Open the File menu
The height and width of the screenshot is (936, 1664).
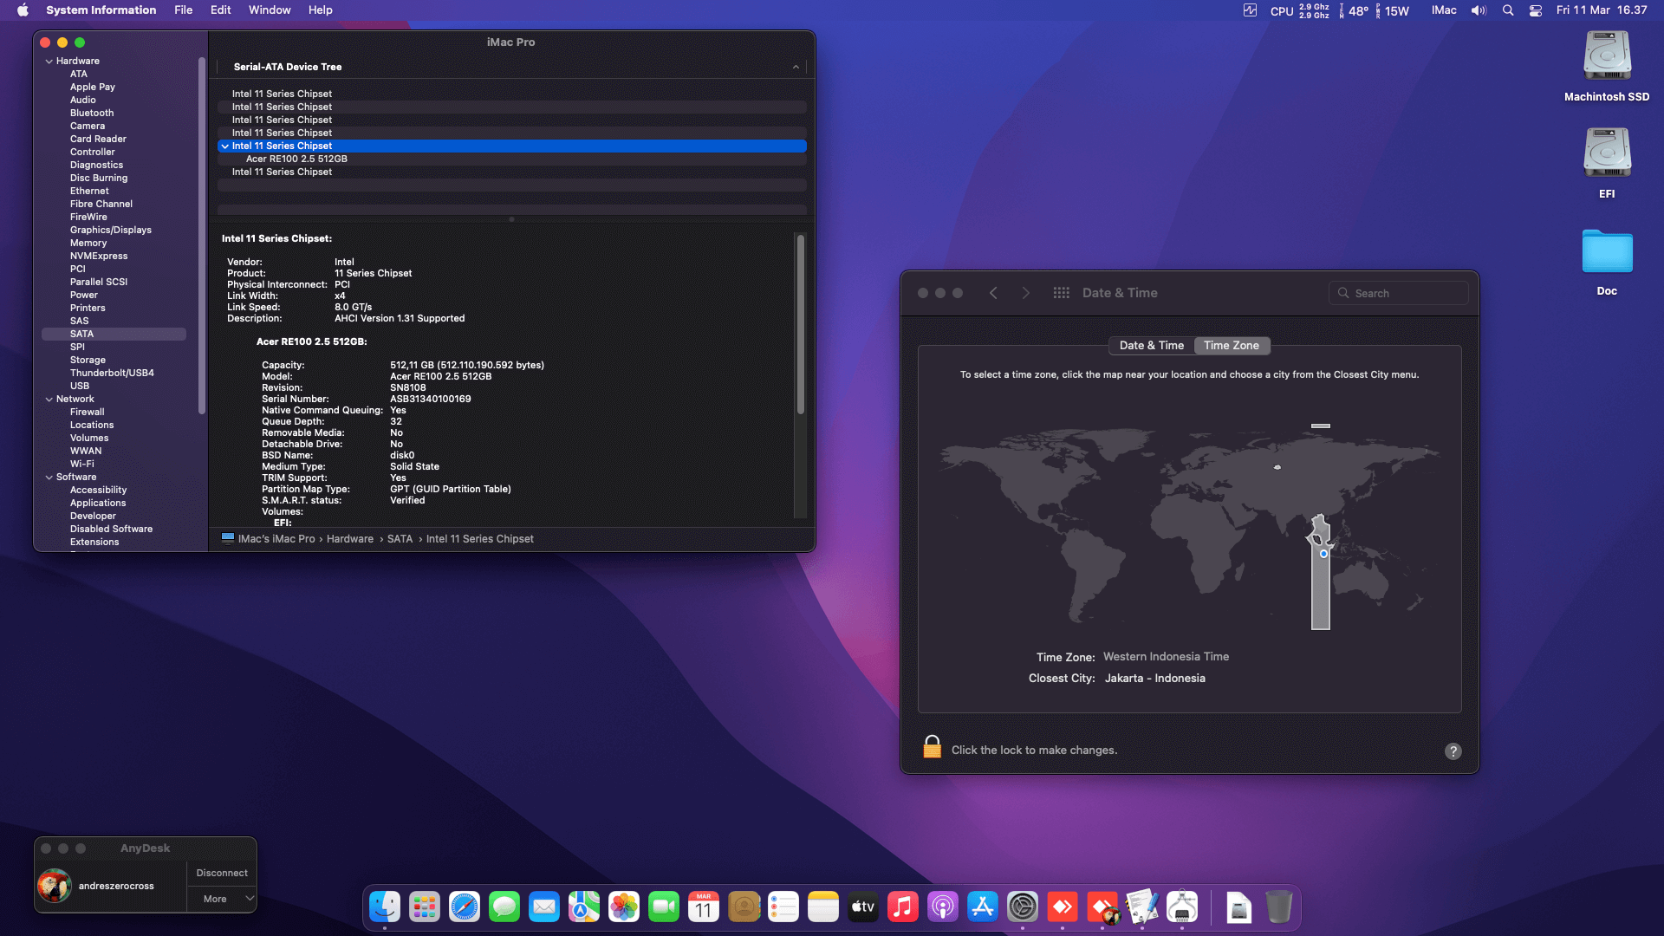[183, 10]
